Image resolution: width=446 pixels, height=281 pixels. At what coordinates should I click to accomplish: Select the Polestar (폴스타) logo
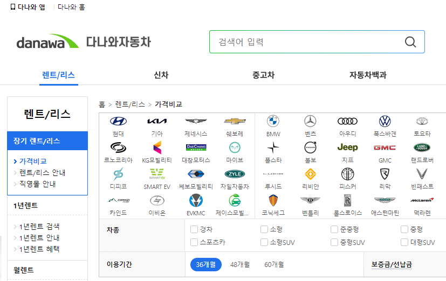273,147
